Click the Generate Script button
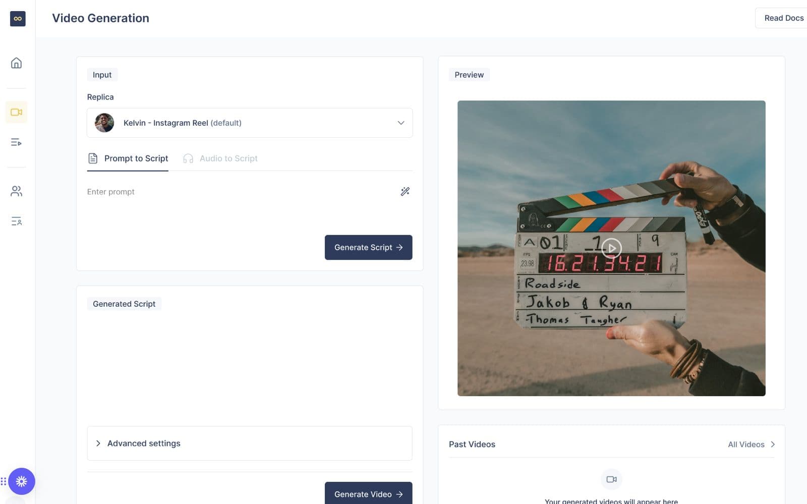Image resolution: width=807 pixels, height=504 pixels. (368, 247)
